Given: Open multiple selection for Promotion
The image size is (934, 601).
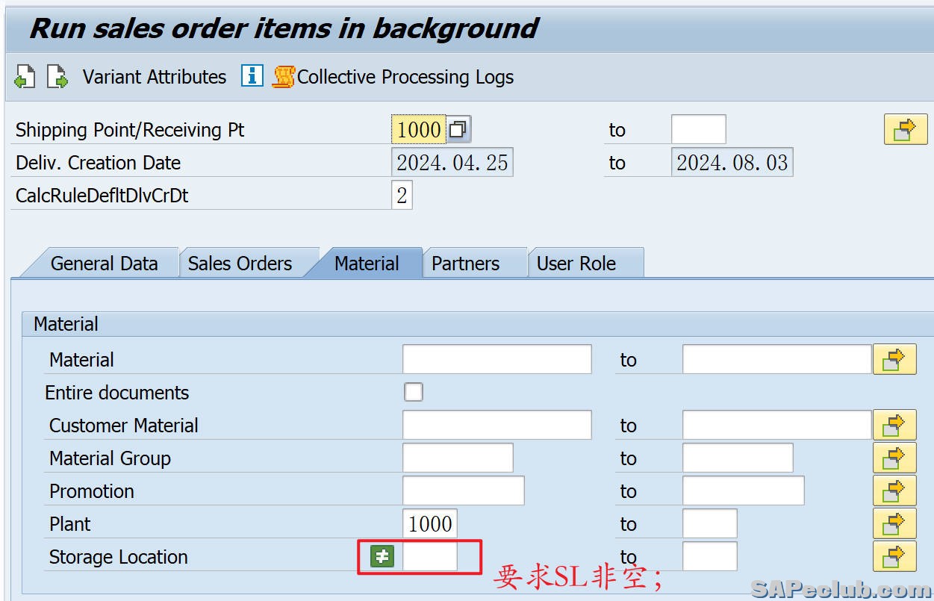Looking at the screenshot, I should coord(894,491).
